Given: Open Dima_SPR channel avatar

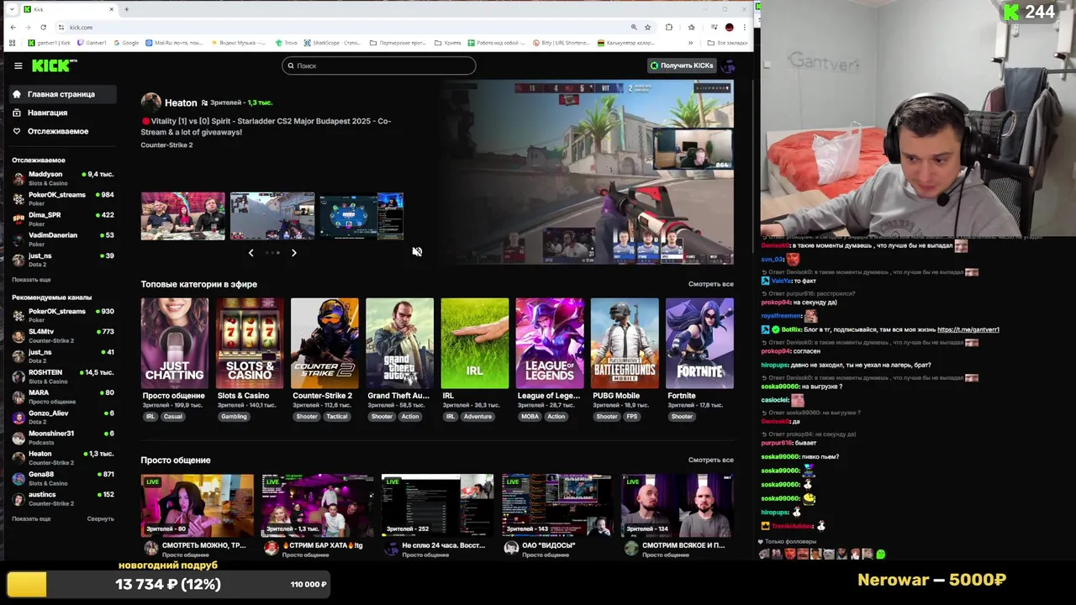Looking at the screenshot, I should click(18, 218).
